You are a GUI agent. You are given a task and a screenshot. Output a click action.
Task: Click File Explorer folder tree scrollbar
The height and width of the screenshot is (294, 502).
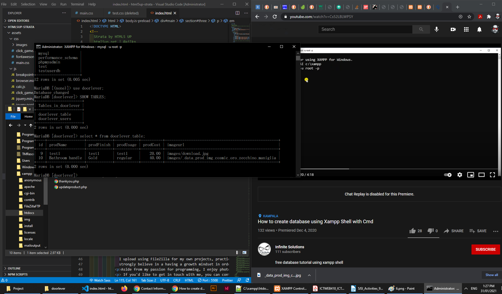pyautogui.click(x=46, y=191)
